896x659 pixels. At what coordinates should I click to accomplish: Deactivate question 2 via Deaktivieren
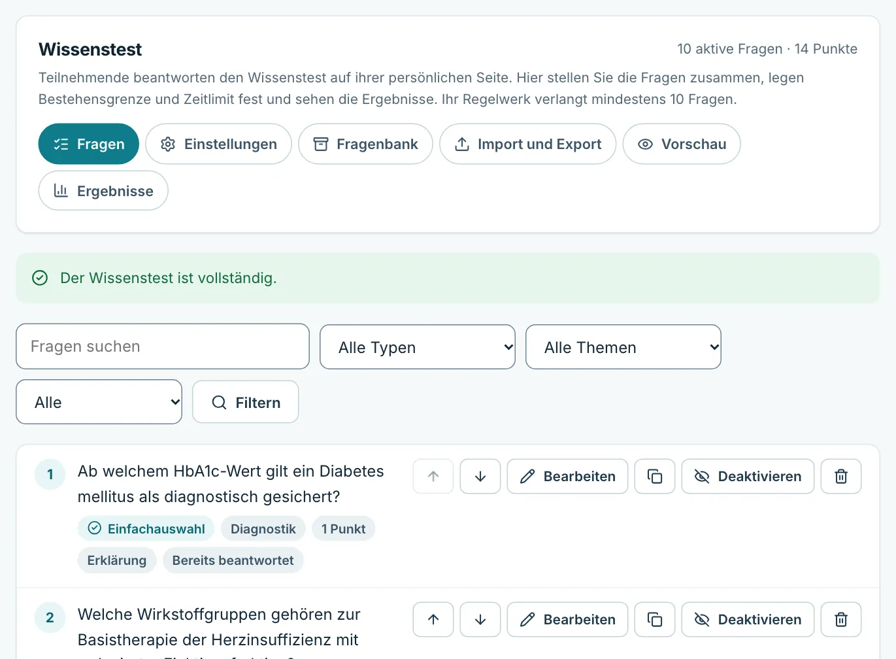point(748,620)
